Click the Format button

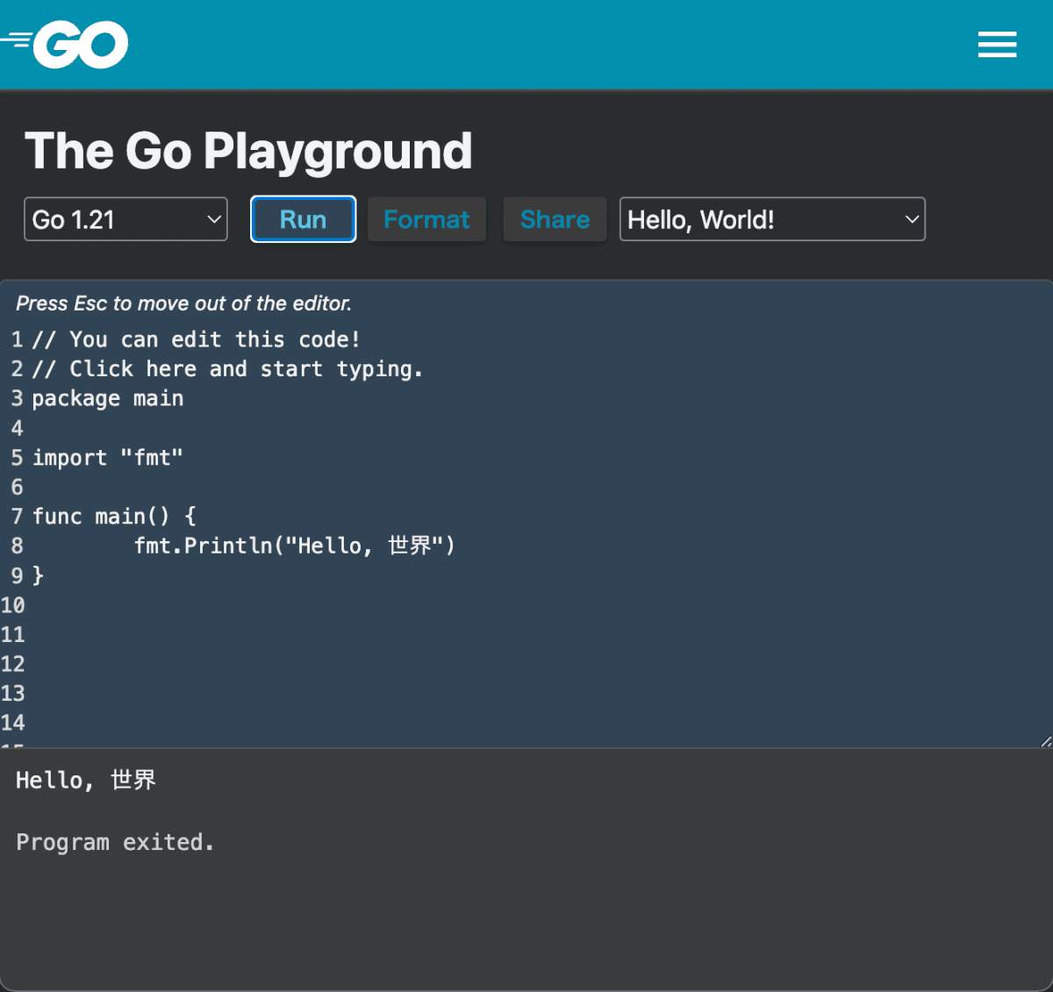pyautogui.click(x=426, y=219)
